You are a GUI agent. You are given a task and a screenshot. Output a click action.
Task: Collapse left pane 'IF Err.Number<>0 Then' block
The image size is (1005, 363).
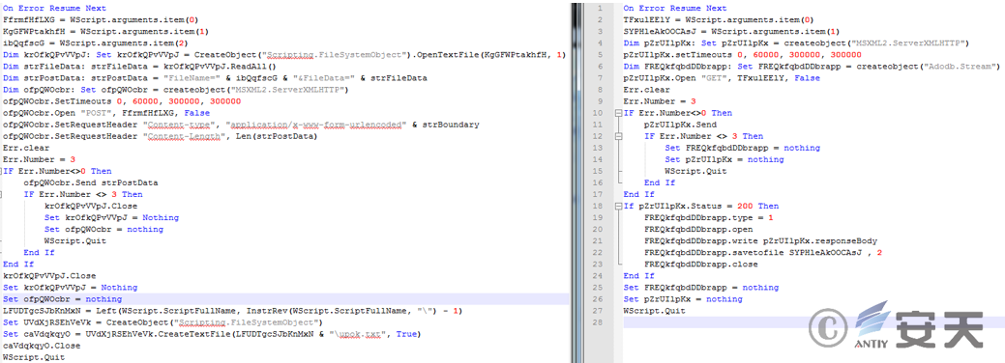1,172
